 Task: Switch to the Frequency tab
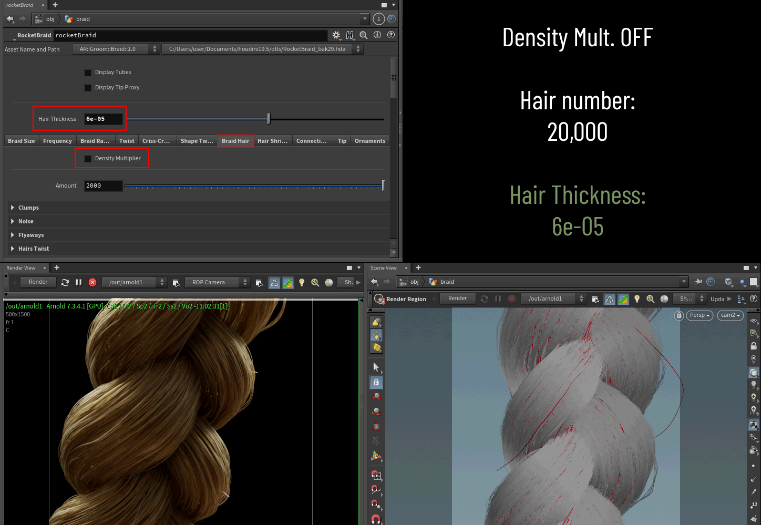tap(57, 141)
